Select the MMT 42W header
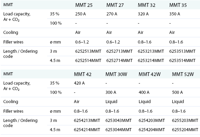Image resolution: width=200 pixels, height=137 pixels. click(149, 74)
